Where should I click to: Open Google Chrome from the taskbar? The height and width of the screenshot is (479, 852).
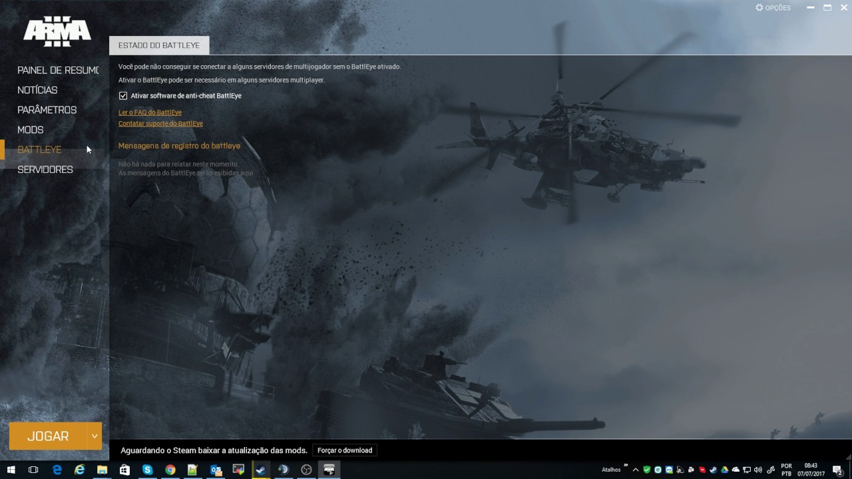tap(170, 470)
